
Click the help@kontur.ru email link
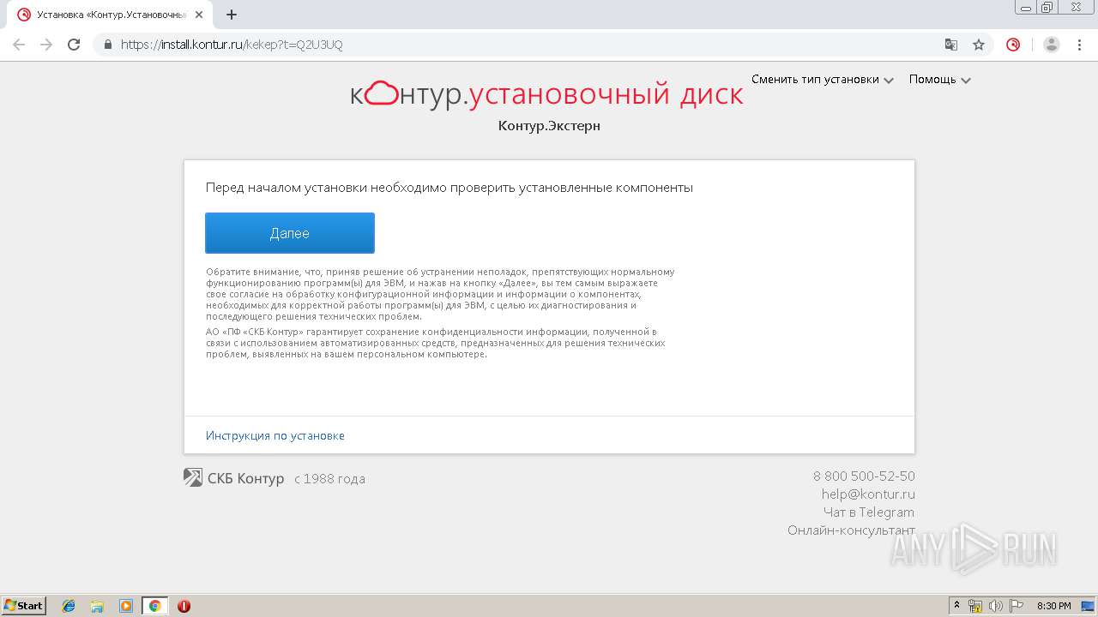tap(868, 494)
